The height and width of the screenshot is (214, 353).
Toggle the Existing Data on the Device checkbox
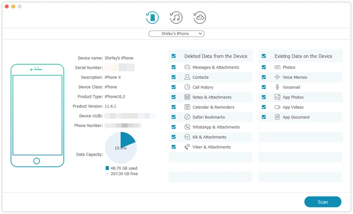tap(264, 56)
